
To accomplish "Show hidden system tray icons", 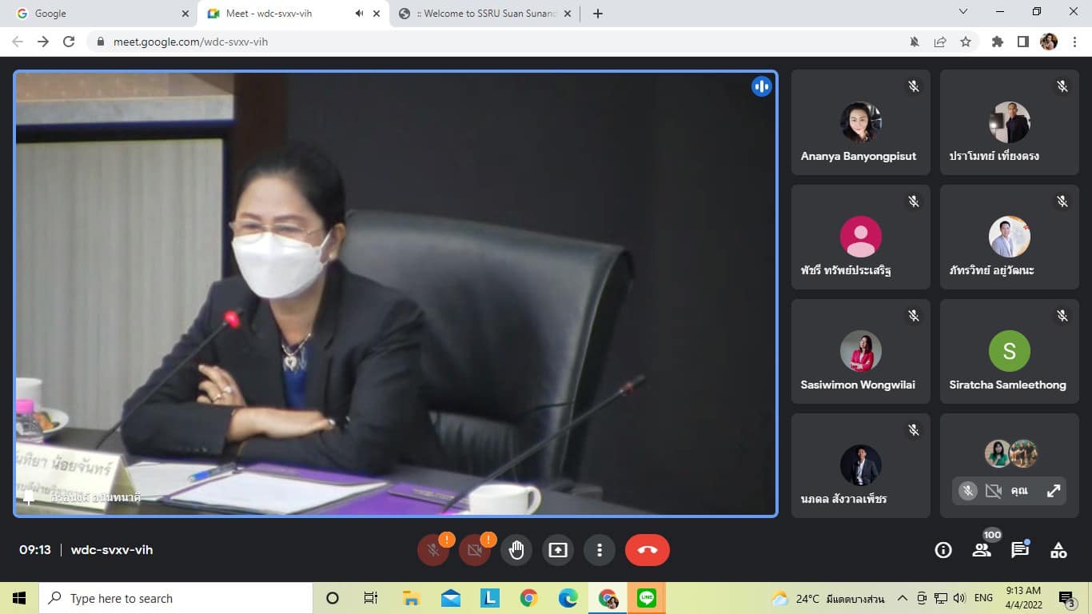I will click(x=903, y=598).
